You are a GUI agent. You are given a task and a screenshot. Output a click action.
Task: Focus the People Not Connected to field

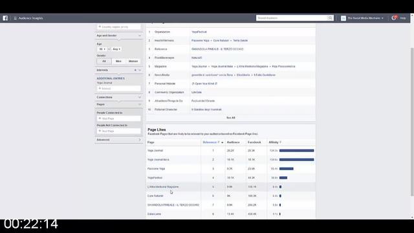tap(118, 131)
